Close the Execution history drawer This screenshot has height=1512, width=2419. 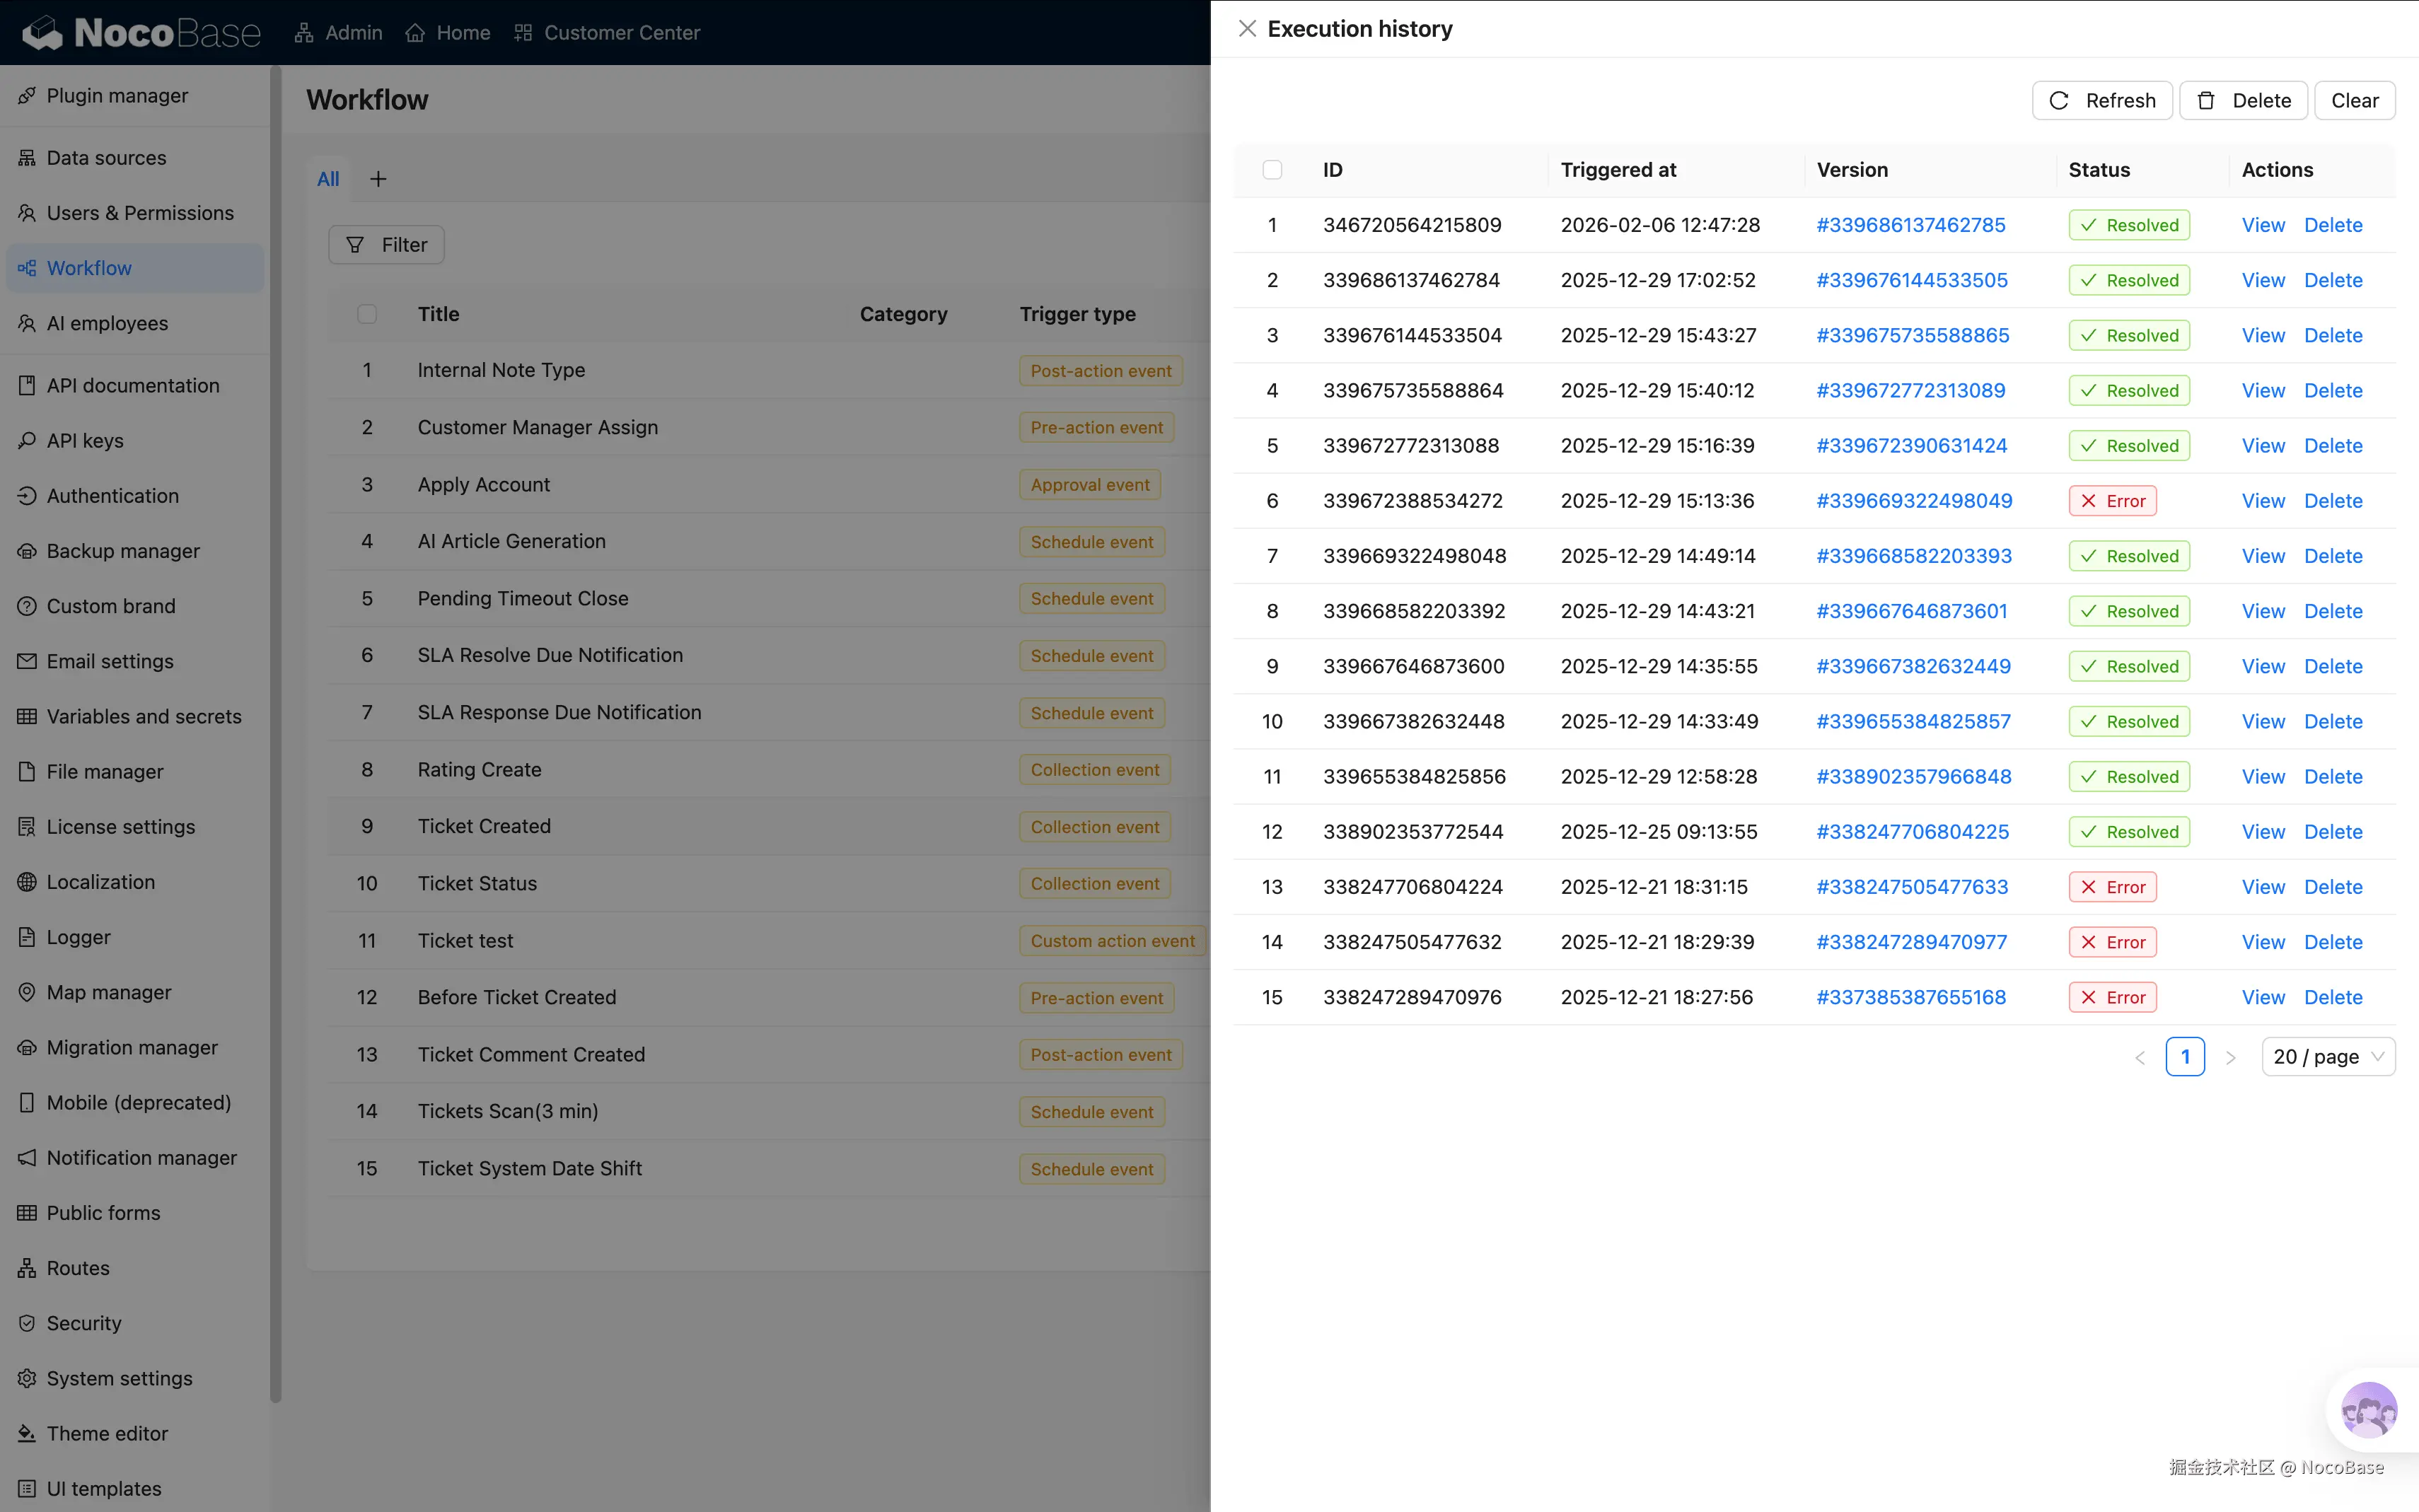[1246, 29]
